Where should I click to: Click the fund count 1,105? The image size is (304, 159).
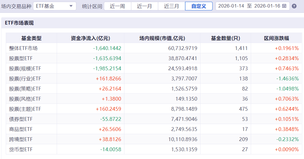click(x=241, y=58)
